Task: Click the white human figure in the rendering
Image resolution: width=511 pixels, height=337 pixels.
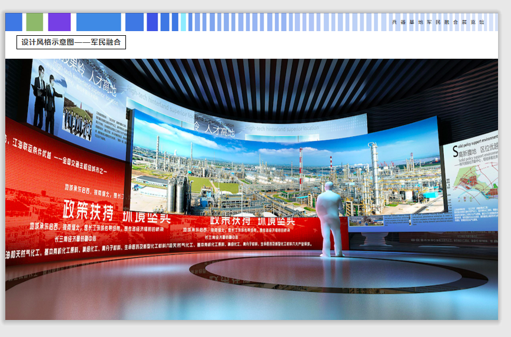Action: pyautogui.click(x=330, y=220)
